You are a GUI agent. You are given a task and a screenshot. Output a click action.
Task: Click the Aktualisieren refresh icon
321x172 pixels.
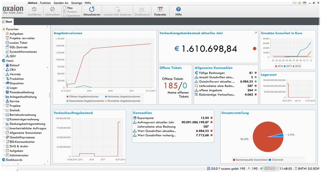pos(92,10)
